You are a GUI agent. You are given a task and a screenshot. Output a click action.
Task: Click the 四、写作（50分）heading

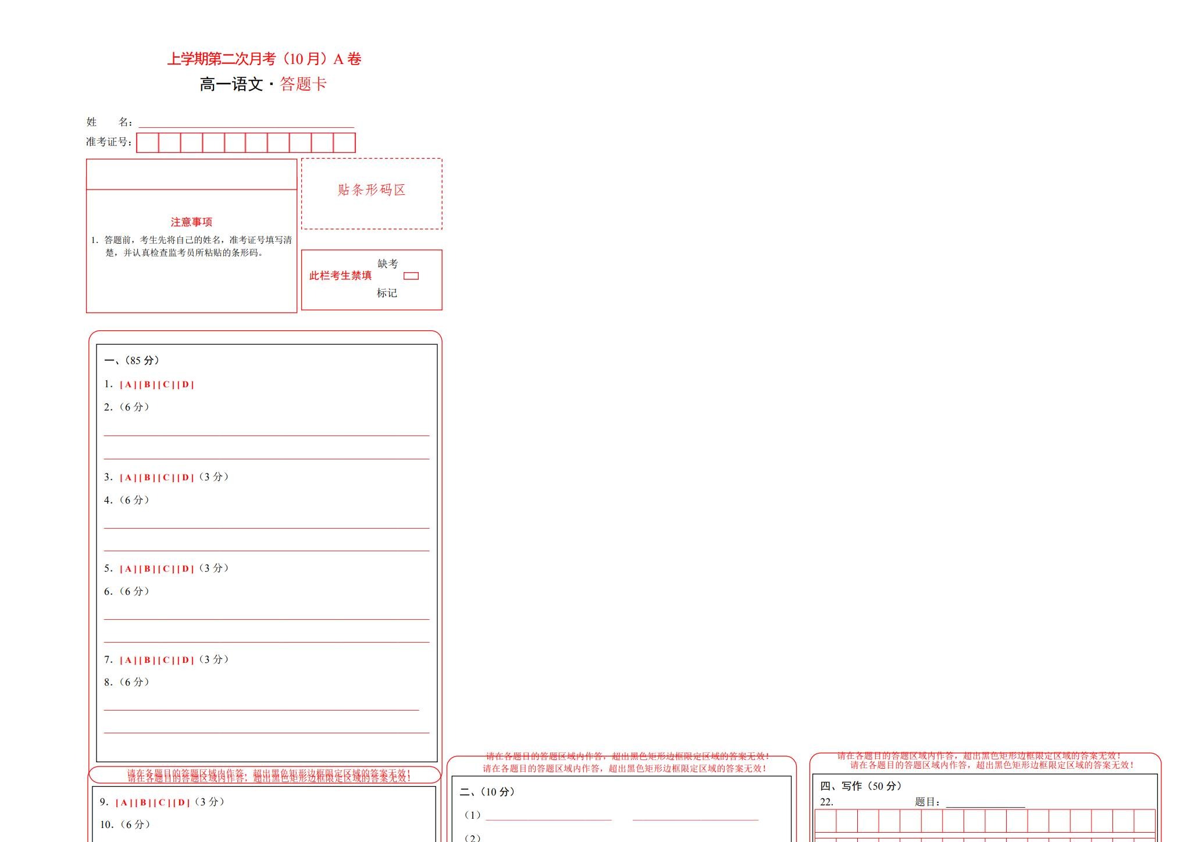point(861,786)
